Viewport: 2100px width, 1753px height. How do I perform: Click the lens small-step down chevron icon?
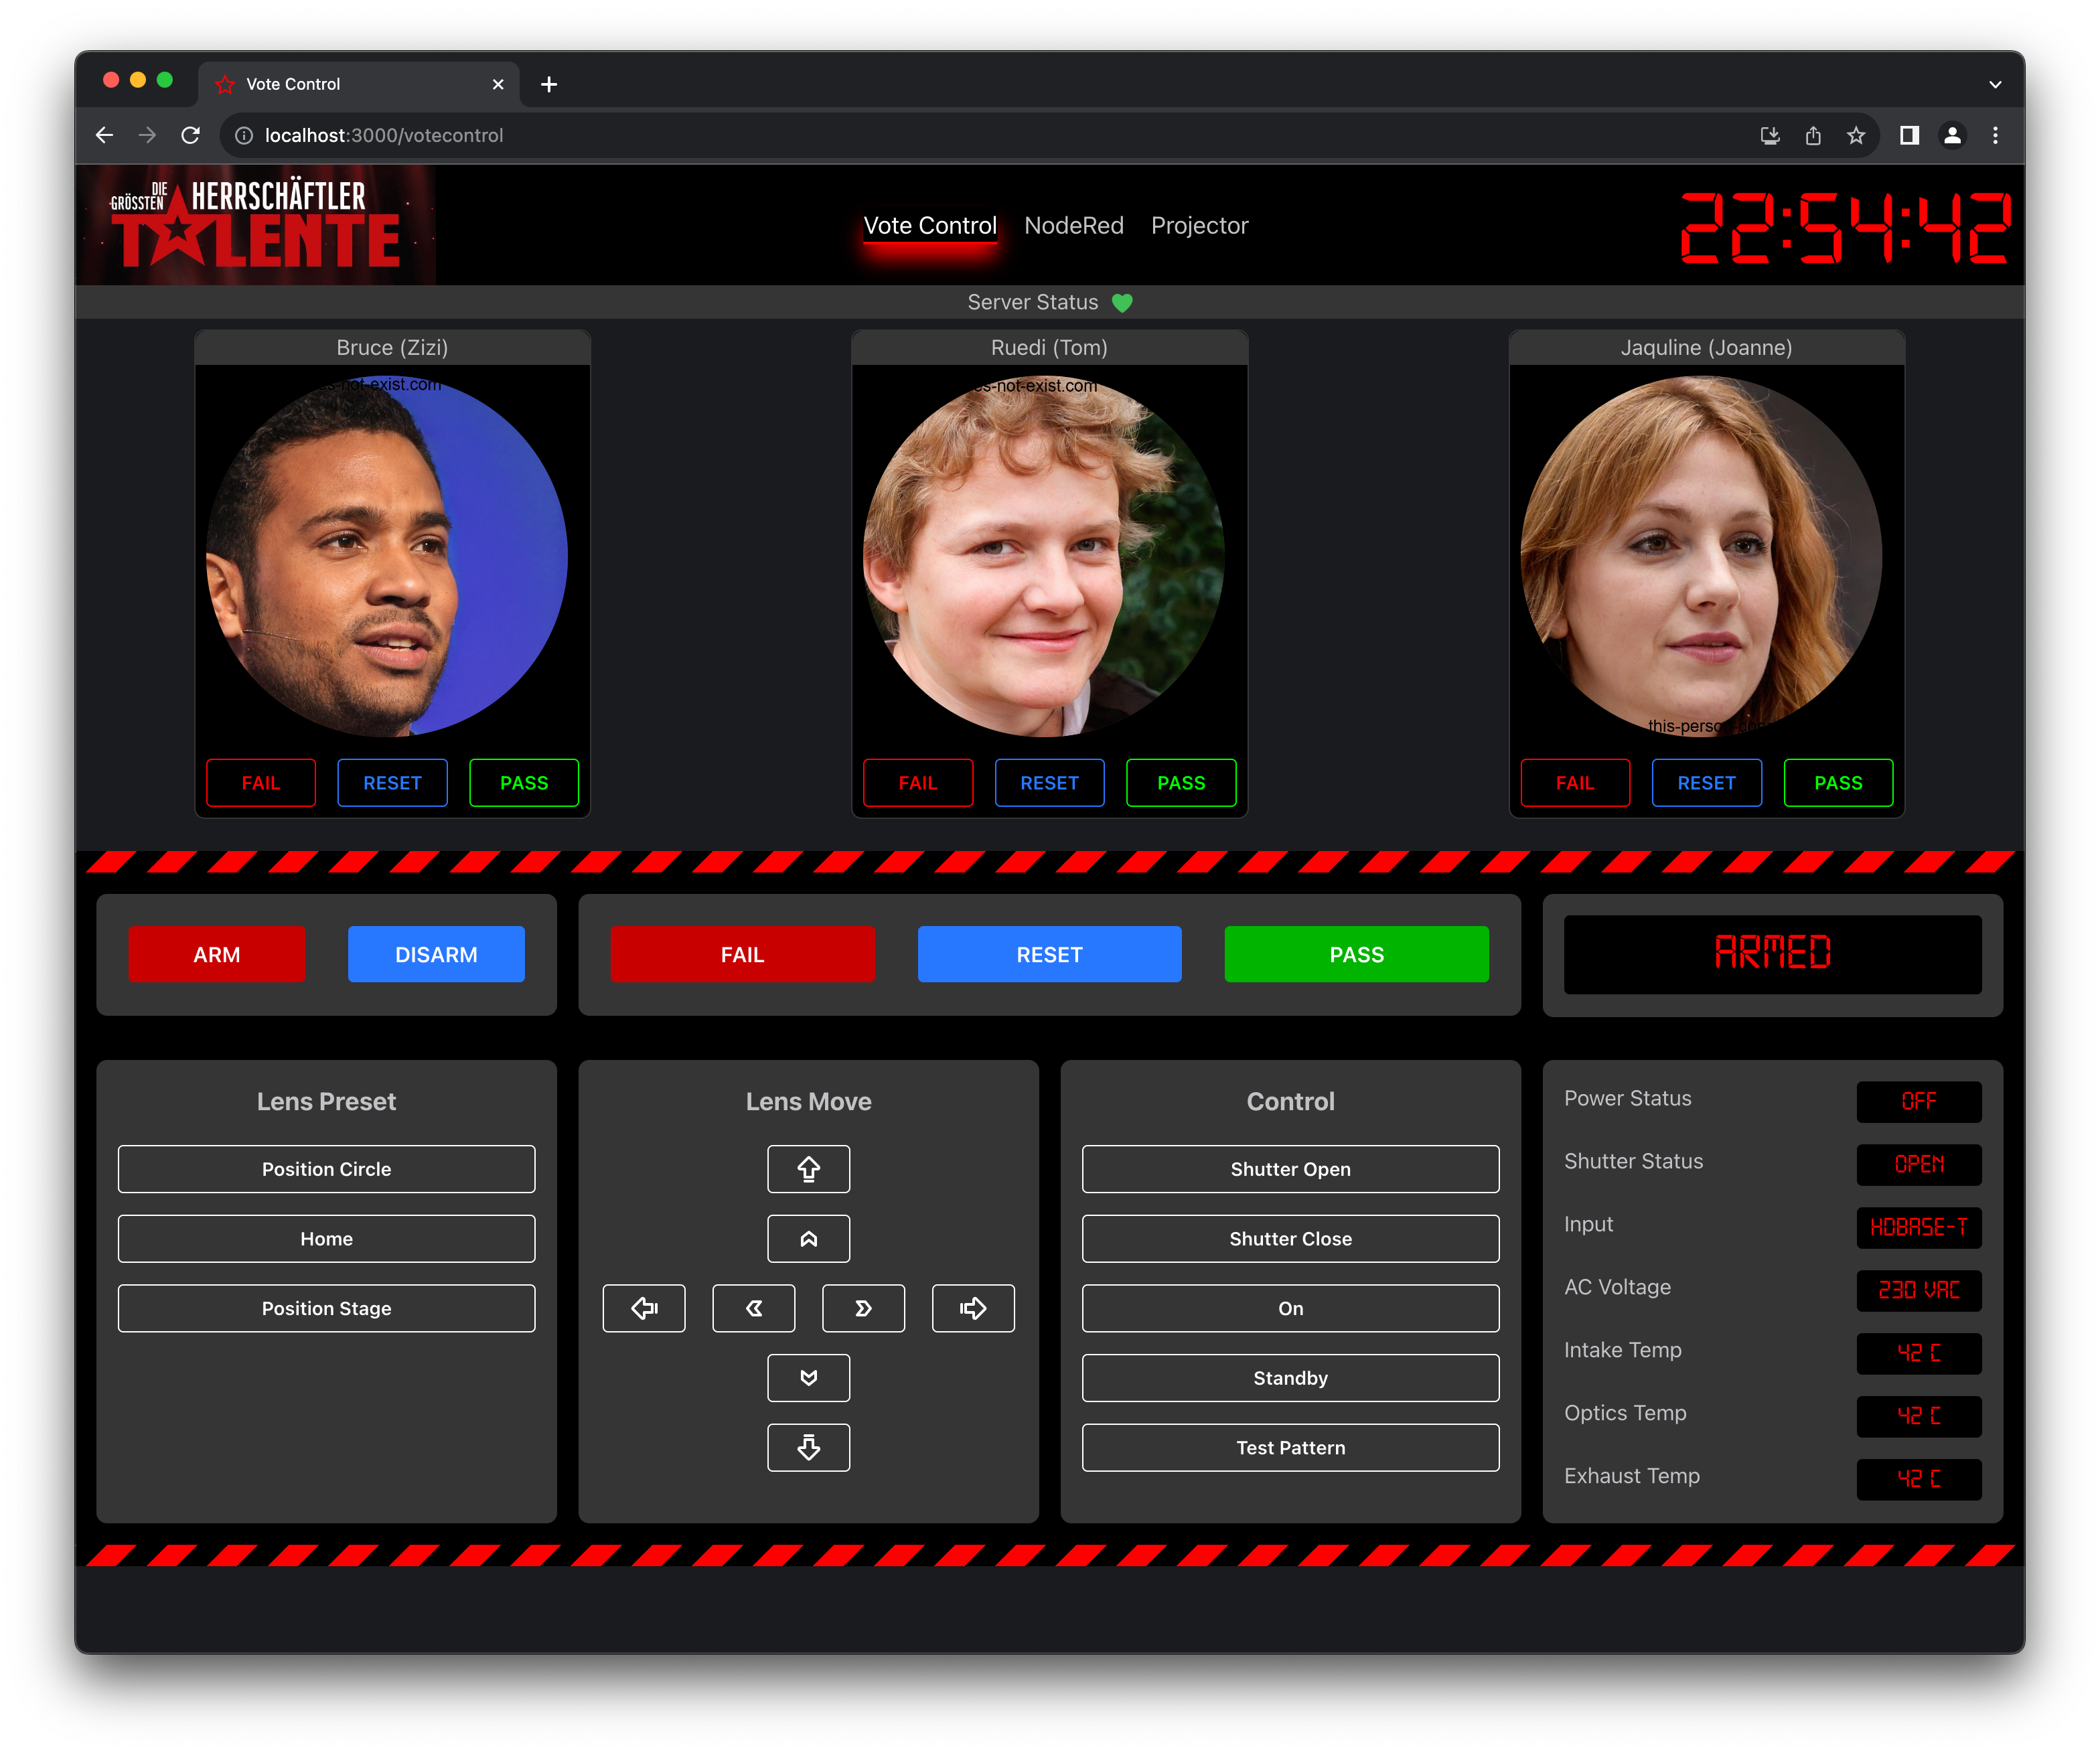point(808,1378)
